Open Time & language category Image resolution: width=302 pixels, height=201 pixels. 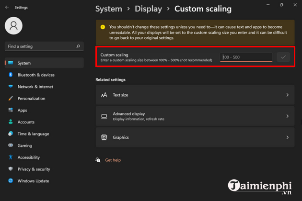point(44,134)
